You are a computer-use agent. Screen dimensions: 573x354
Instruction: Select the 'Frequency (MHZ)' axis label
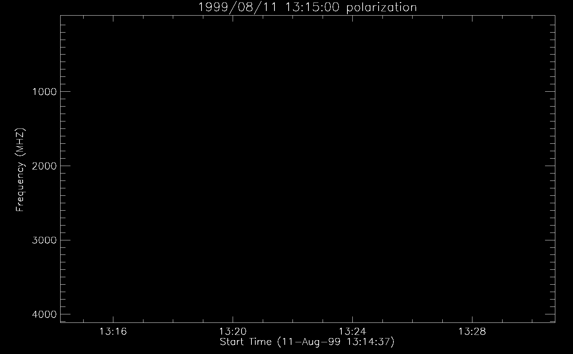click(21, 170)
